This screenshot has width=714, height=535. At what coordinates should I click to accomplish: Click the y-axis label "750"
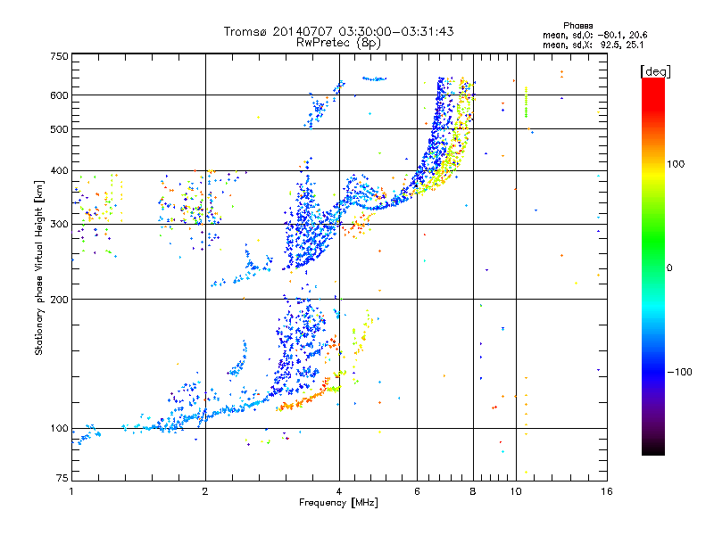(59, 56)
